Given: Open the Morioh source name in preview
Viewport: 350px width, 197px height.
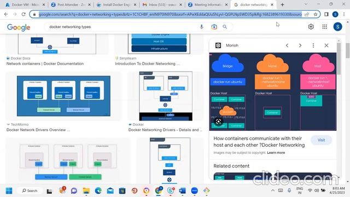Looking at the screenshot, I should click(x=232, y=45).
